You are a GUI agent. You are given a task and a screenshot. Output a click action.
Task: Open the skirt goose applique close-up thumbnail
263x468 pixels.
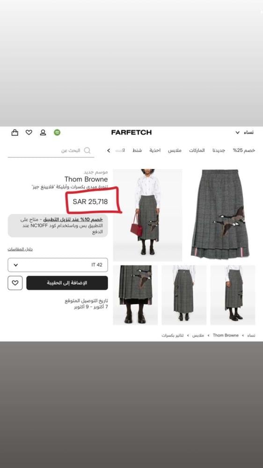pos(135,295)
